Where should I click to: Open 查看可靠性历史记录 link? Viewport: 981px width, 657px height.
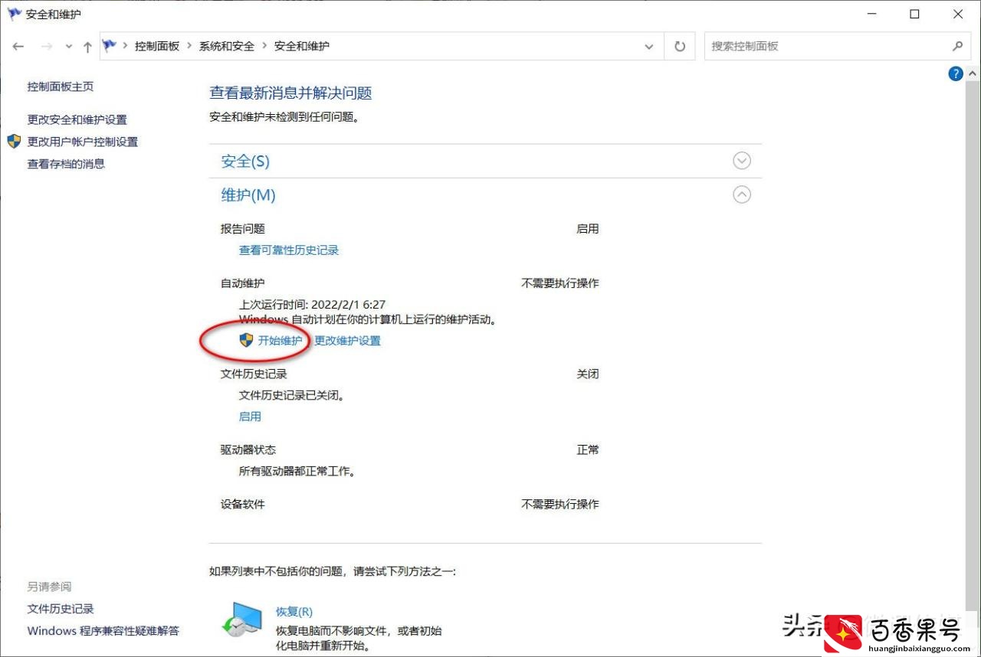click(289, 250)
